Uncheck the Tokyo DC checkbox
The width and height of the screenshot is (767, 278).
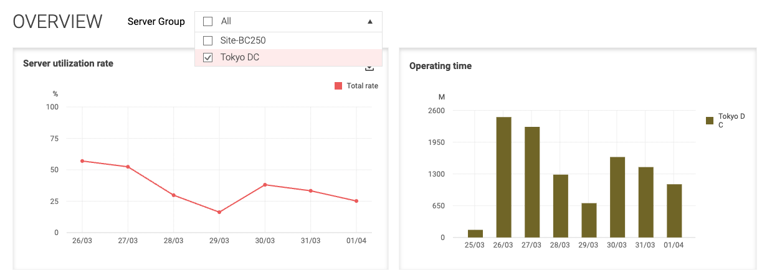click(208, 58)
